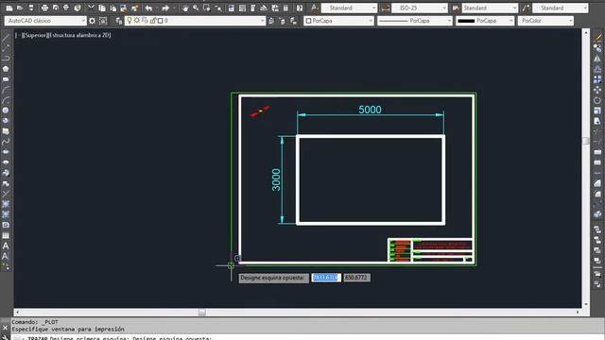Open the multileader style Standard dropdown
Screen dimensions: 605x340
click(x=561, y=8)
